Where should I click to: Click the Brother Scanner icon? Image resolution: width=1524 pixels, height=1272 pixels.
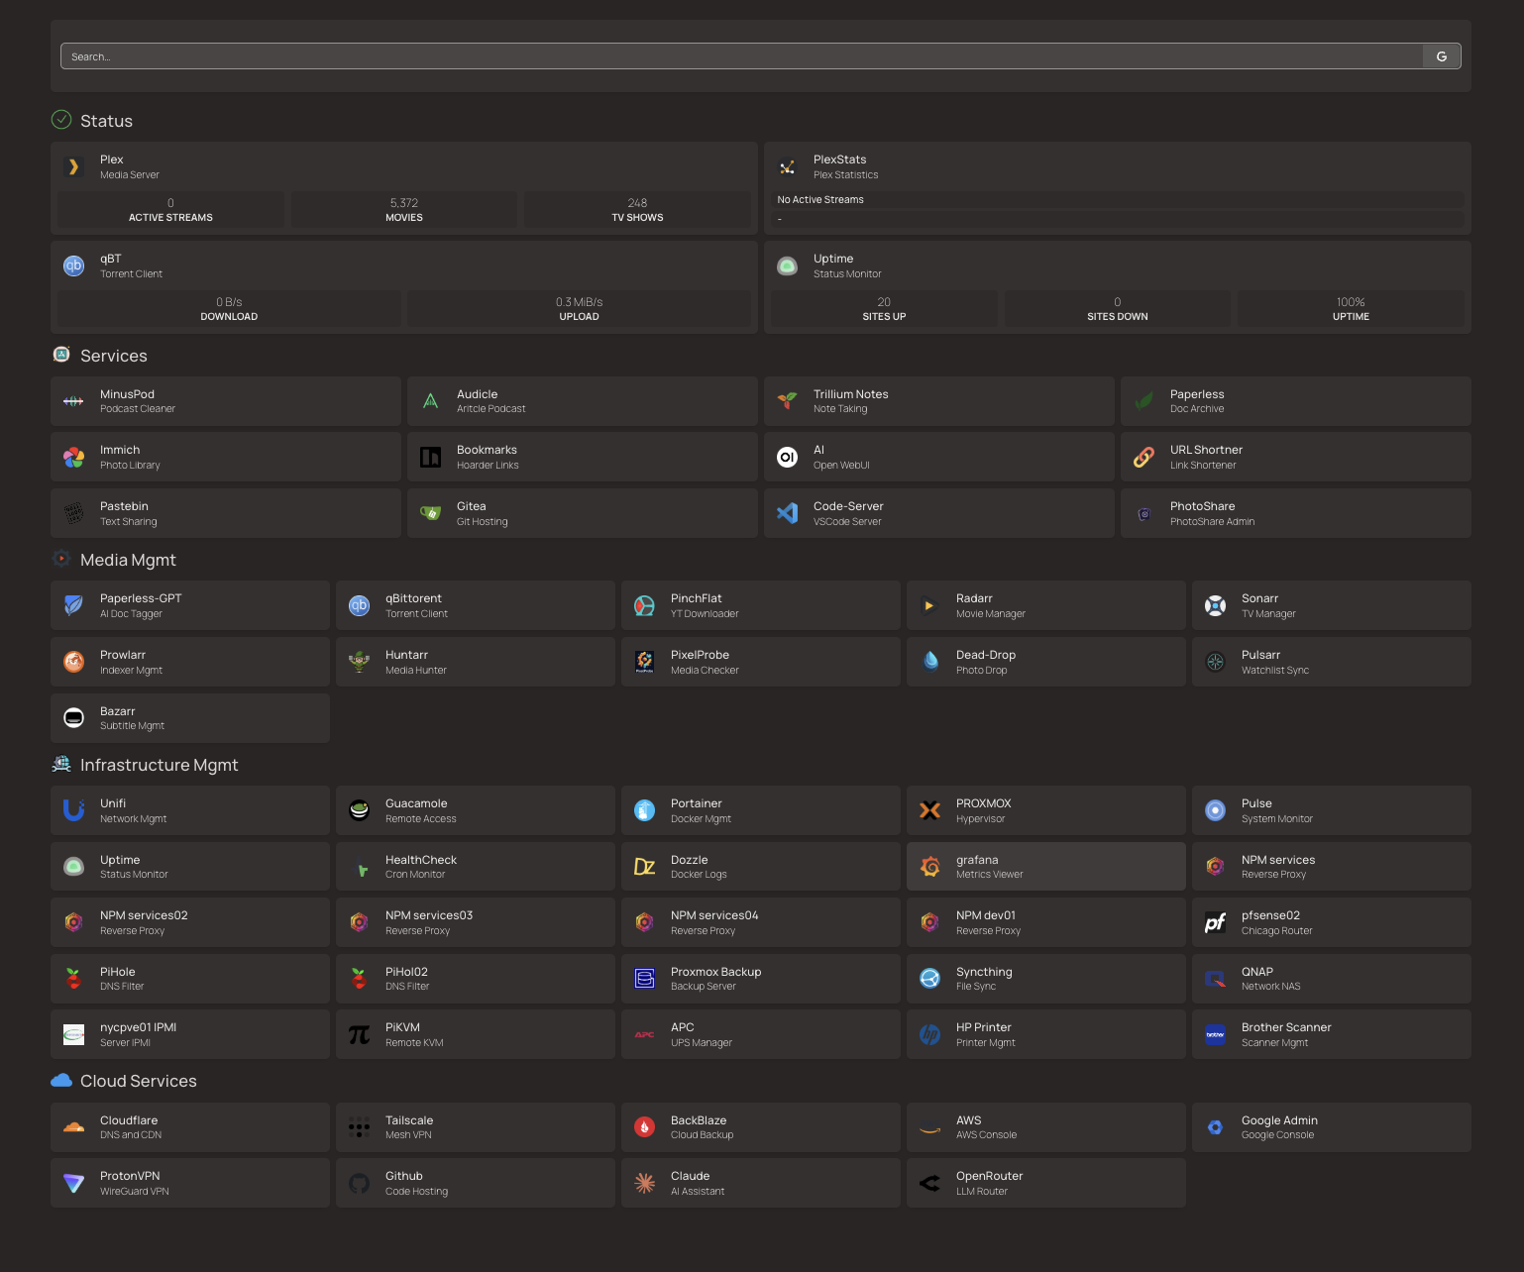1215,1034
